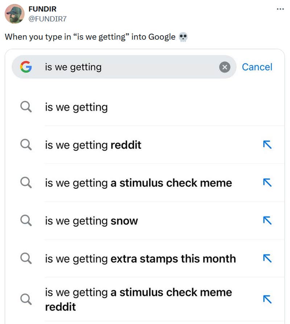This screenshot has height=324, width=290.
Task: Select the suggestion 'is we getting snow'
Action: (x=91, y=220)
